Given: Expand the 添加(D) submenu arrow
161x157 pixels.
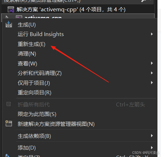Looking at the screenshot, I should (x=152, y=147).
